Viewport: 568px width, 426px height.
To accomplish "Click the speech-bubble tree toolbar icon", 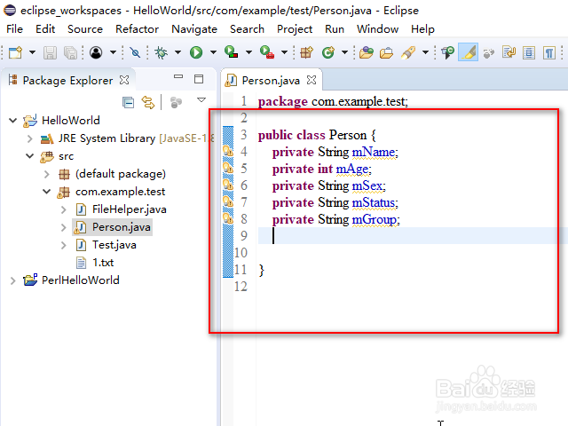I will coord(447,52).
